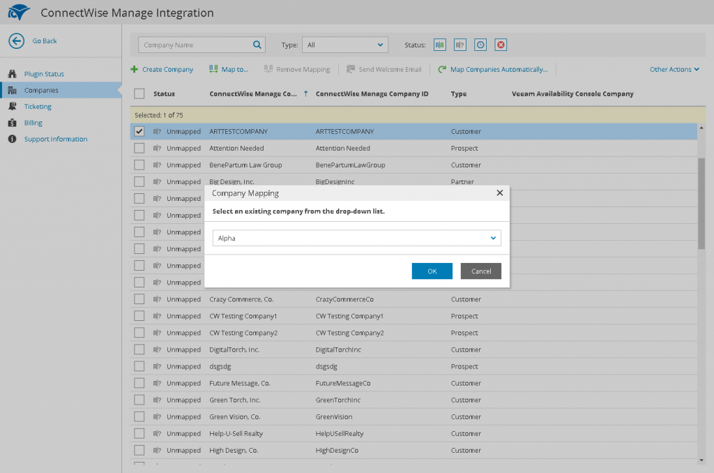This screenshot has width=714, height=473.
Task: Click Cancel in Company Mapping dialog
Action: coord(481,271)
